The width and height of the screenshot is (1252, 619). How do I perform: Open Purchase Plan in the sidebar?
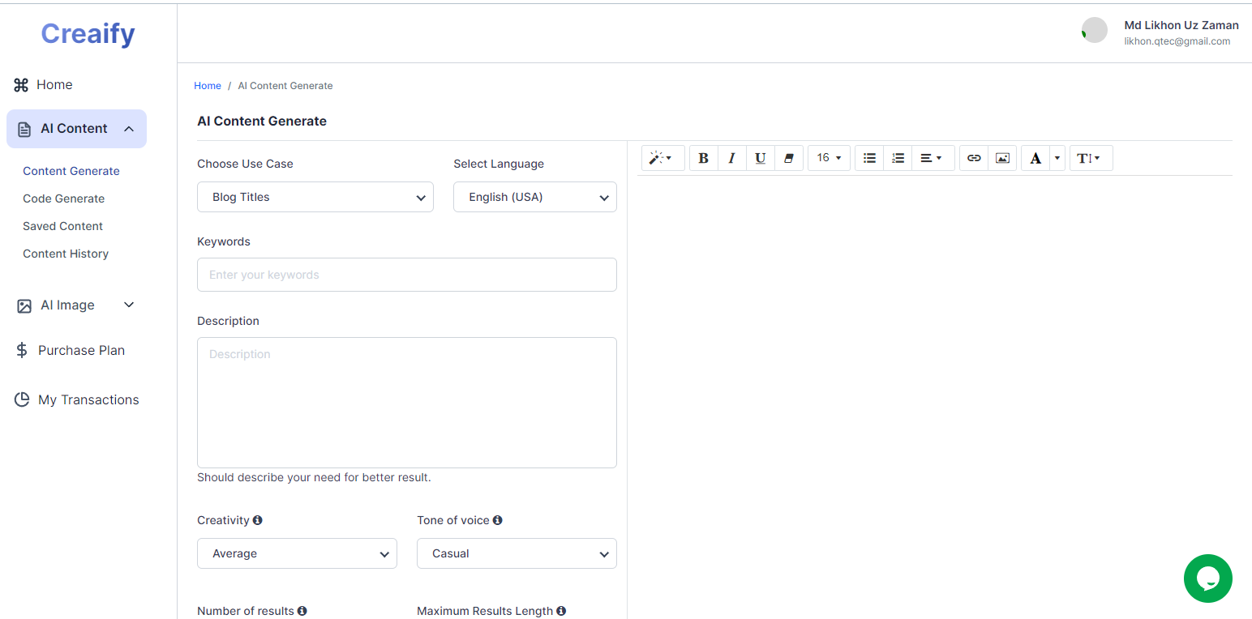coord(81,351)
